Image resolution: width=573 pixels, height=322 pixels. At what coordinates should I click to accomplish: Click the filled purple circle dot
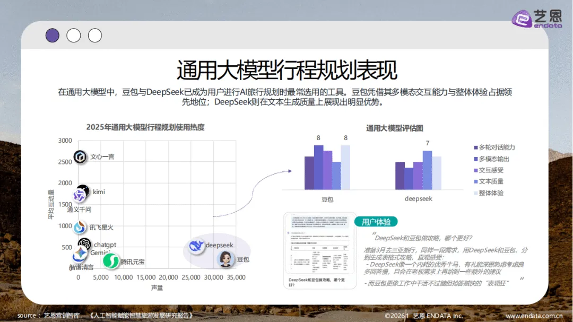tap(52, 36)
